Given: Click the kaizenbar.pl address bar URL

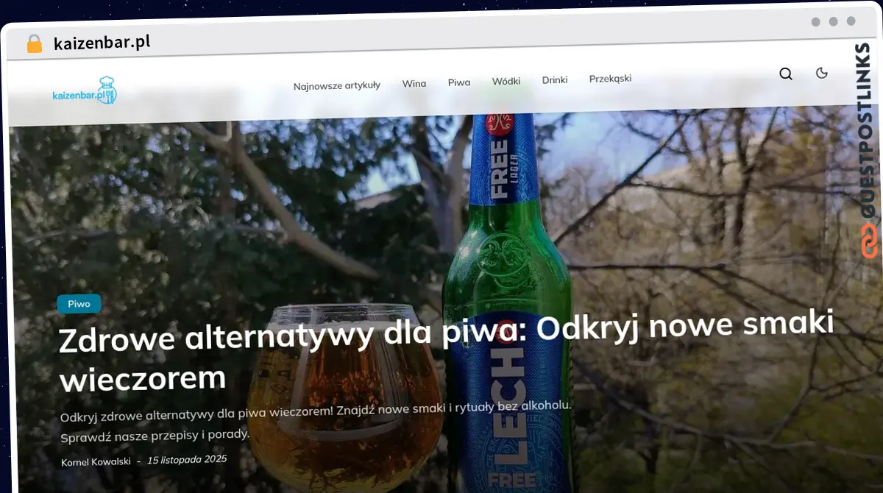Looking at the screenshot, I should [x=102, y=43].
